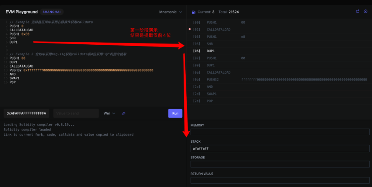
Task: Click the calldata input field 0xAFAFFAFF...
Action: pyautogui.click(x=26, y=113)
